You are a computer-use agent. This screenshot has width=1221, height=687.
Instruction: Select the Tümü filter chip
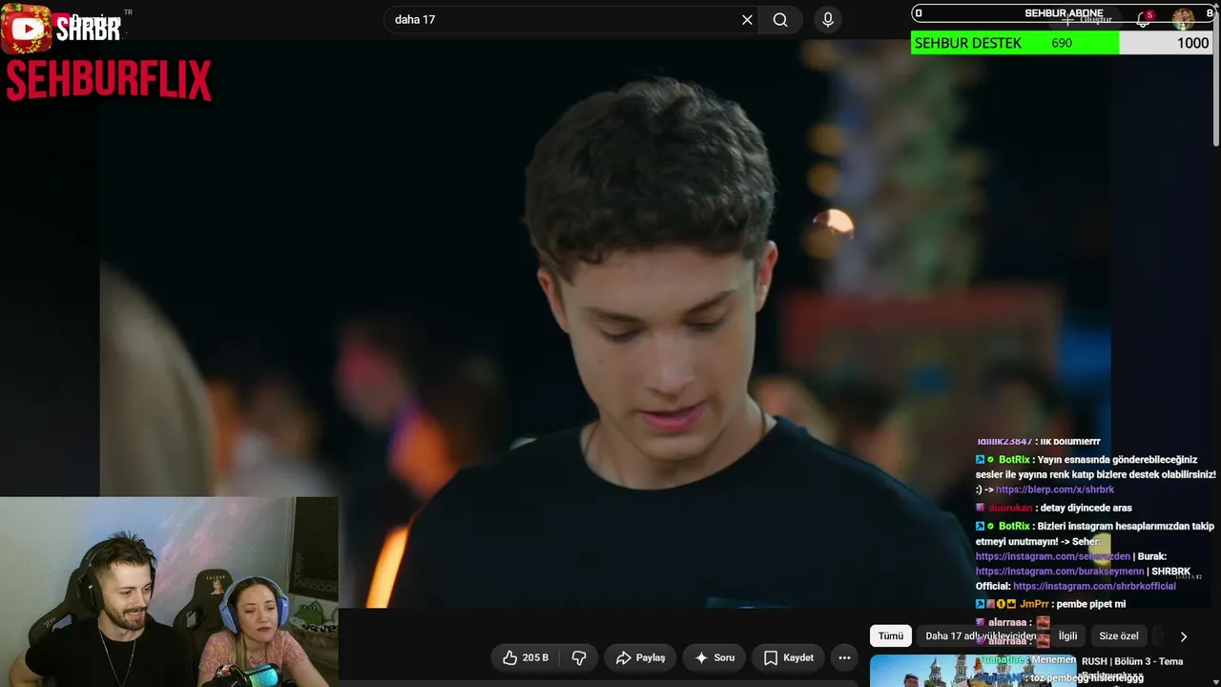coord(891,636)
